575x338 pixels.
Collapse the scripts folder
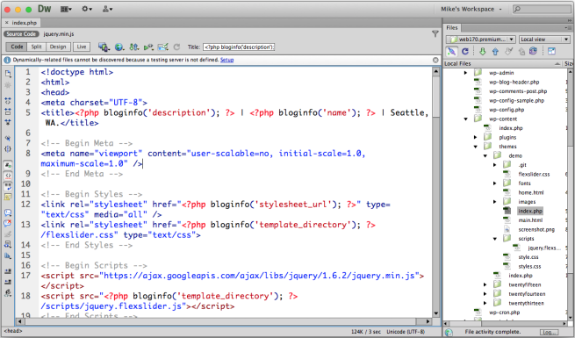(495, 239)
